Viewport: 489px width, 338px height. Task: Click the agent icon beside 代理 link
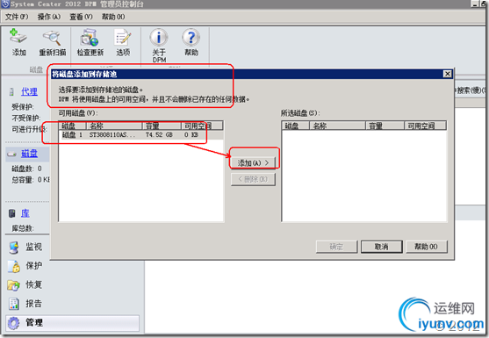click(x=11, y=91)
